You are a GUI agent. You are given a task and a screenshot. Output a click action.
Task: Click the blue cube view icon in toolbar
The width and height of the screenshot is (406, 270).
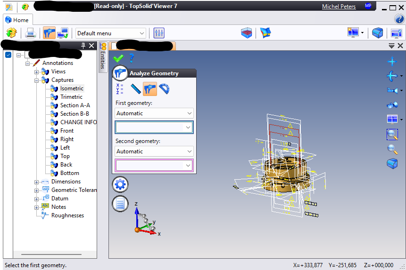pyautogui.click(x=377, y=33)
